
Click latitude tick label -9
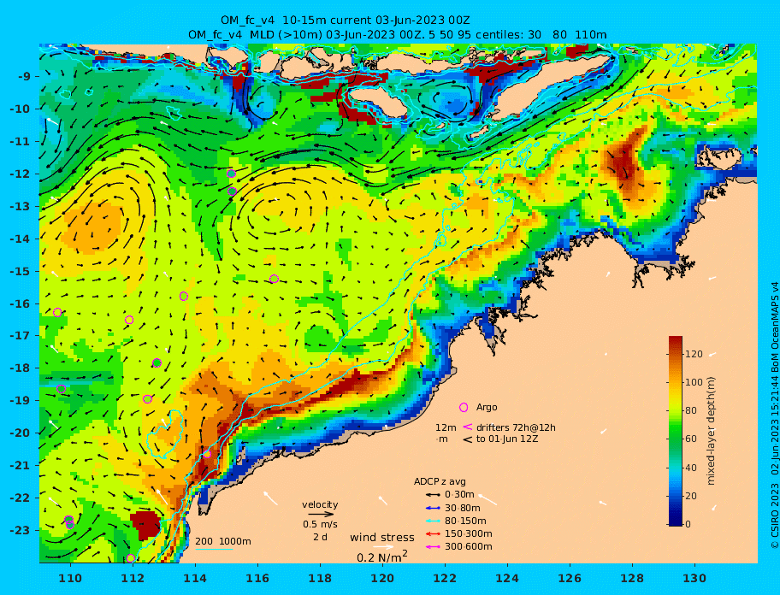pyautogui.click(x=25, y=77)
